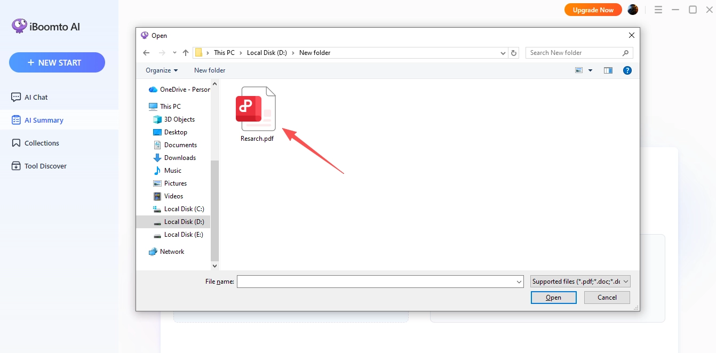Select This PC in navigation tree
The width and height of the screenshot is (716, 353).
pyautogui.click(x=165, y=107)
